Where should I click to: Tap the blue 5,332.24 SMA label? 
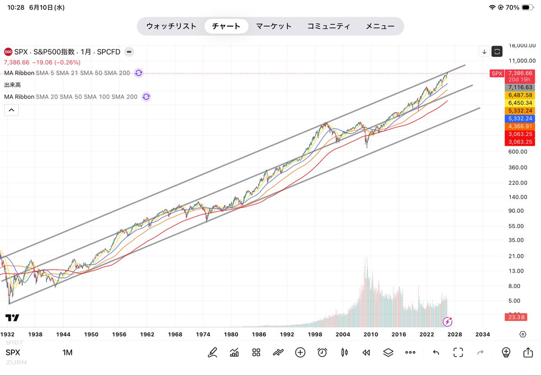[x=520, y=118]
